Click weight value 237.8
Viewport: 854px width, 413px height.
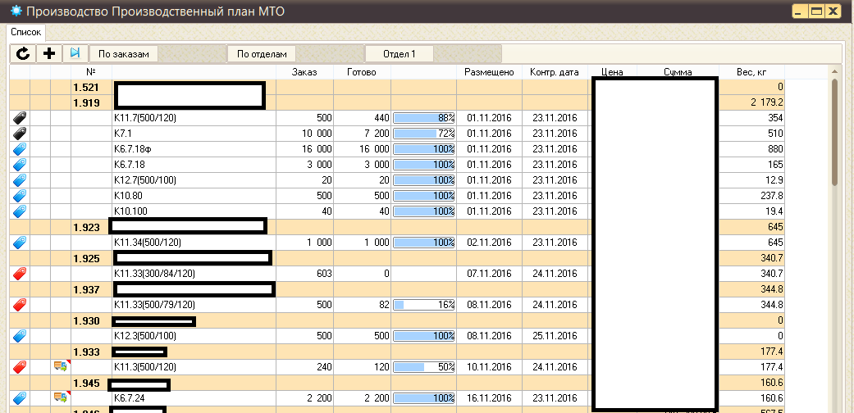coord(770,196)
